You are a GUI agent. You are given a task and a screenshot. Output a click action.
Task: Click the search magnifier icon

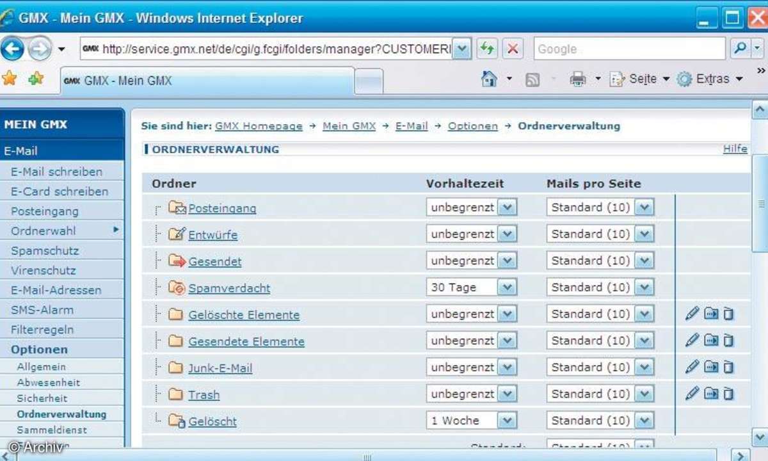[739, 49]
